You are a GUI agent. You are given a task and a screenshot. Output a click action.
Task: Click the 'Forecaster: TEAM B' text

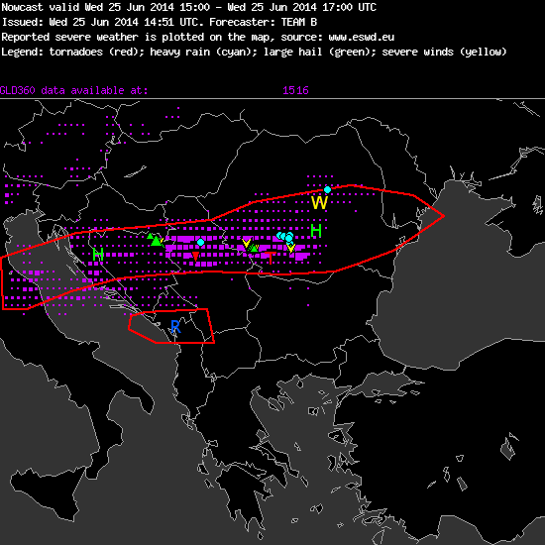[x=264, y=22]
